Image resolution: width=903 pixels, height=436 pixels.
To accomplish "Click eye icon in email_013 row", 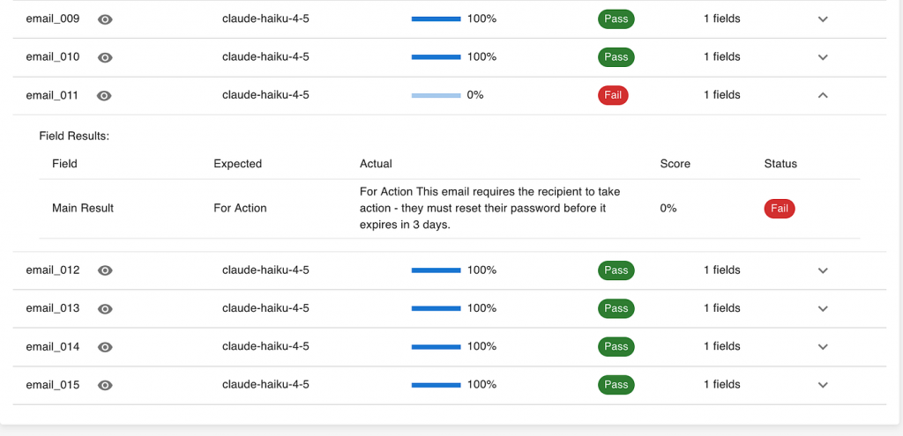I will click(x=105, y=308).
